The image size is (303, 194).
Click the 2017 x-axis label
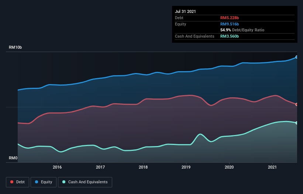click(100, 167)
